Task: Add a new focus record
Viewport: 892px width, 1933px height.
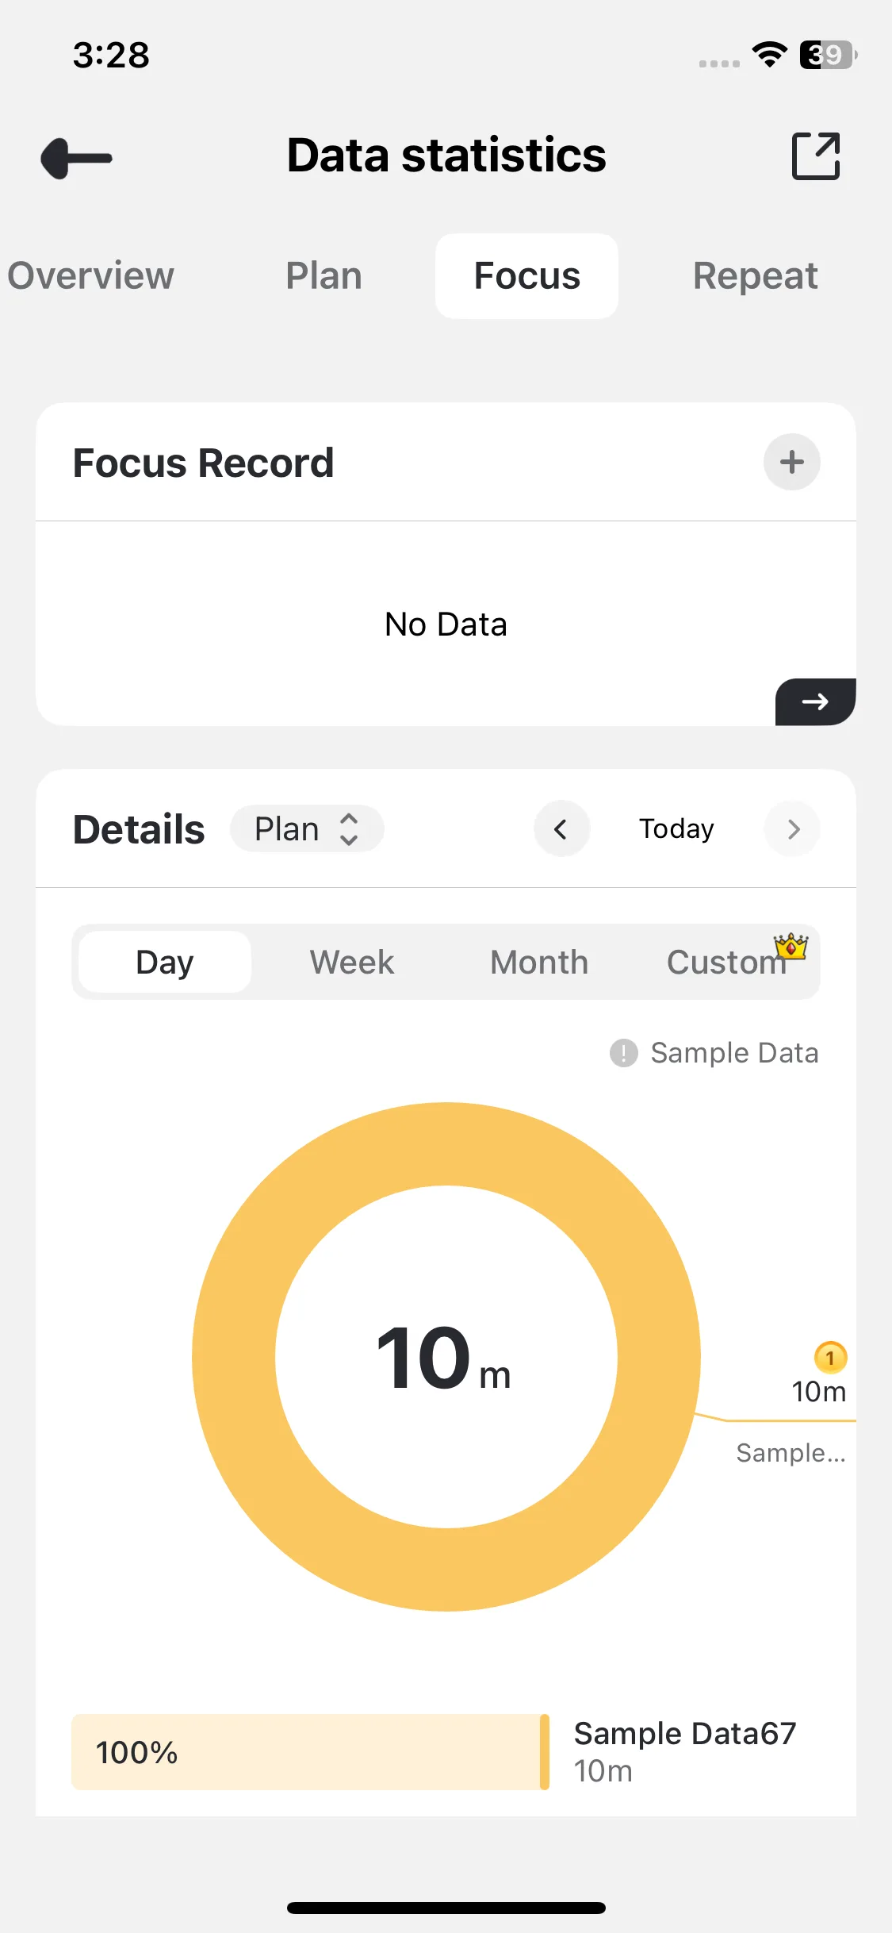Action: [791, 462]
